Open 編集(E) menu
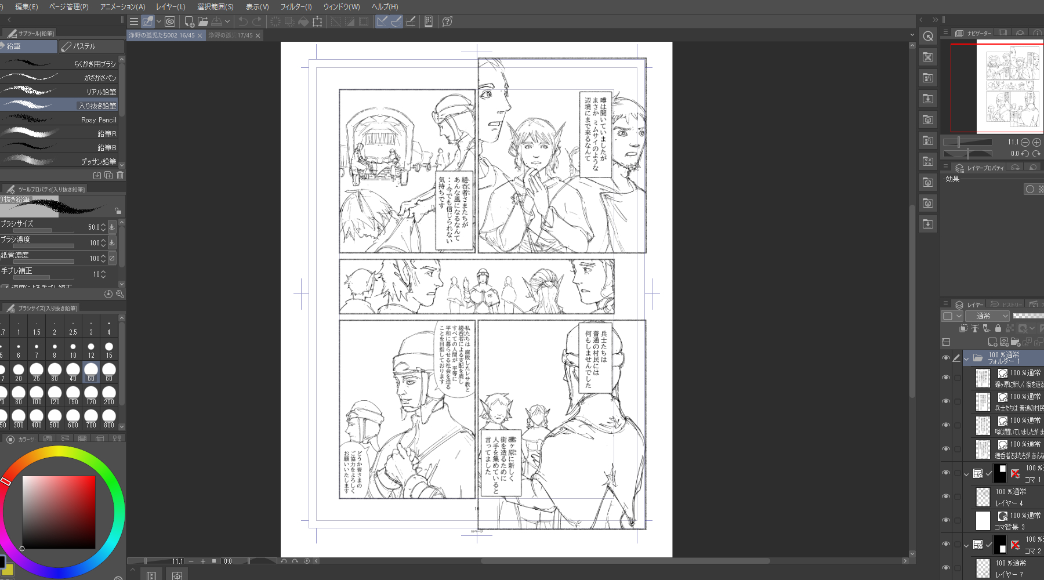The image size is (1044, 580). tap(26, 6)
